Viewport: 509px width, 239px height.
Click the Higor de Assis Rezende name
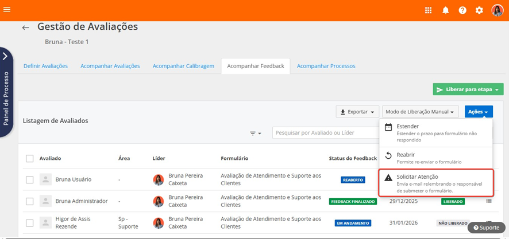coord(73,223)
